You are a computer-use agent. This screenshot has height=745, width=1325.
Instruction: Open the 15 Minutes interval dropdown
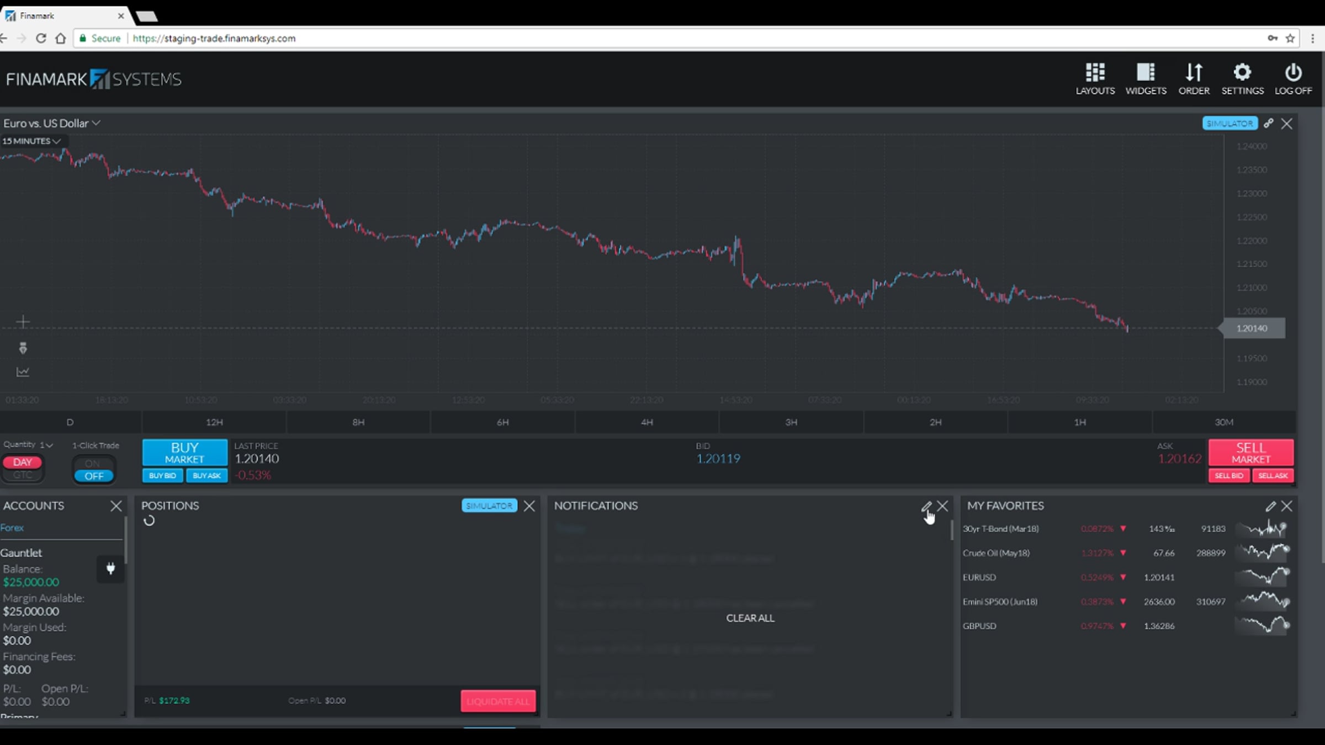[x=31, y=141]
